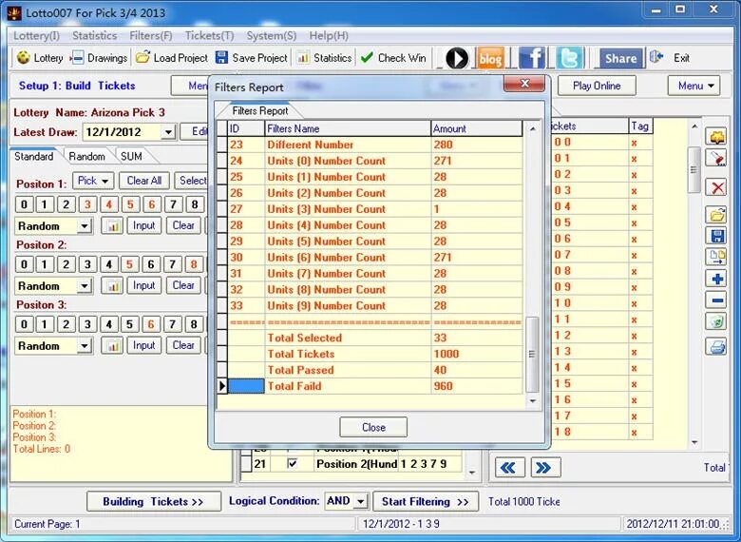Click the blue floppy save sidebar icon
Viewport: 741px width, 542px height.
(x=717, y=236)
